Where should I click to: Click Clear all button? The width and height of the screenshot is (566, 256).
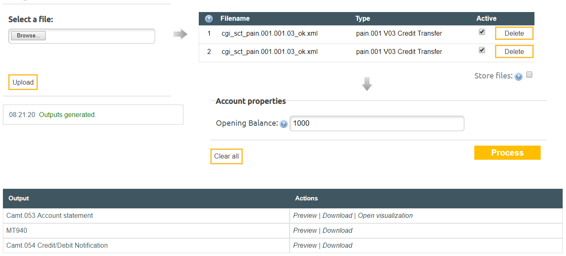click(227, 156)
